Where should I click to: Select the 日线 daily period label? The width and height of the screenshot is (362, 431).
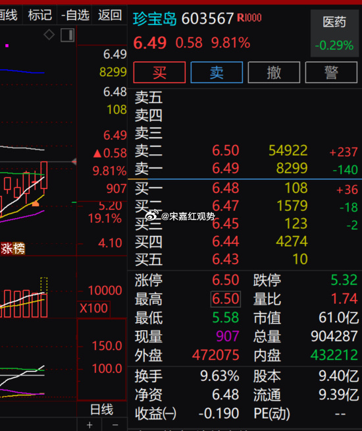pos(101,409)
